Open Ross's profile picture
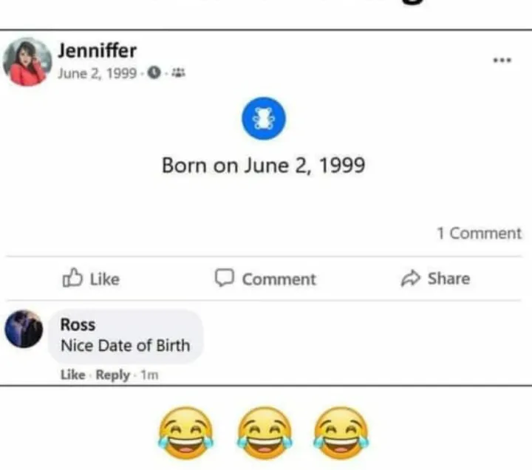Screen dimensions: 532x470 pos(24,330)
